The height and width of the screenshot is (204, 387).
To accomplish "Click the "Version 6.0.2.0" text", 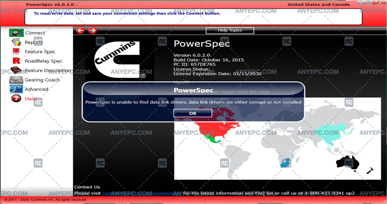I will tap(192, 55).
